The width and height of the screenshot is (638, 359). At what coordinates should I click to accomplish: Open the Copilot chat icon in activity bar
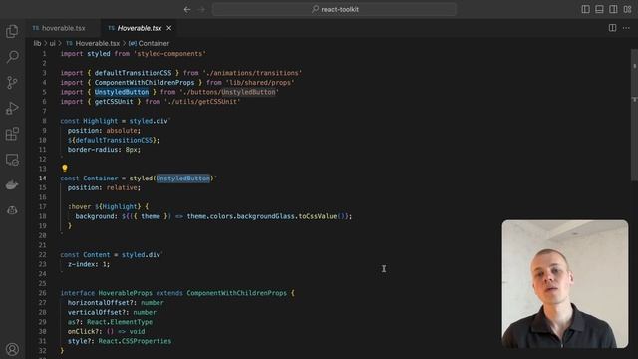pyautogui.click(x=12, y=210)
